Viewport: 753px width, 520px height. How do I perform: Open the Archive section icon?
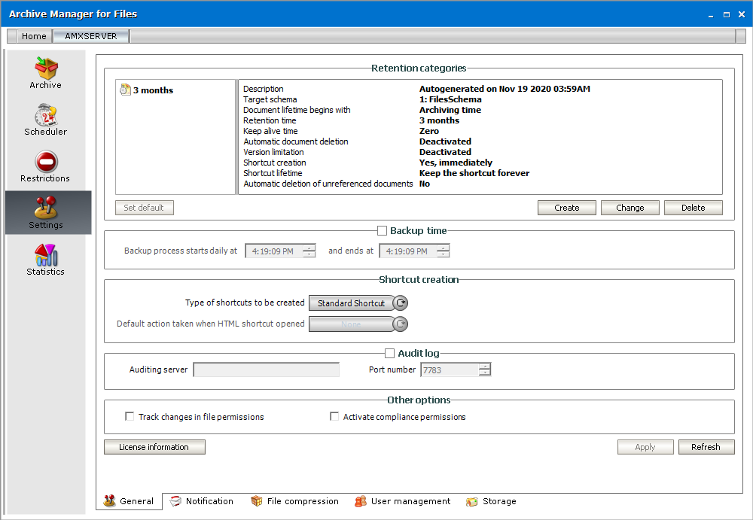pyautogui.click(x=46, y=69)
